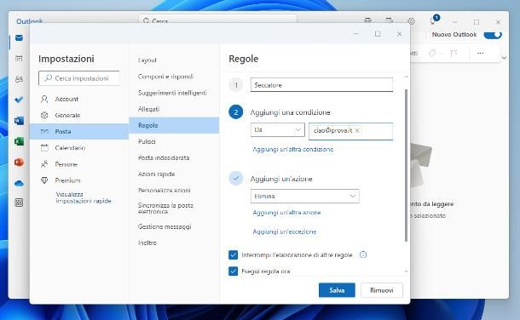Screen dimensions: 520x320
Task: Click Aggiungi un'altra condizione link
Action: click(293, 149)
